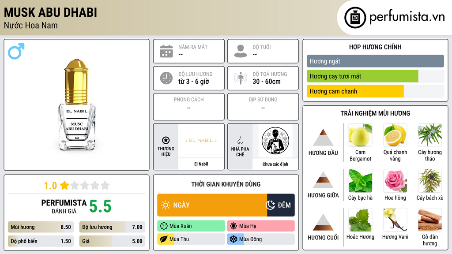
Task: Click the nose icon for perfumer
Action: click(240, 140)
